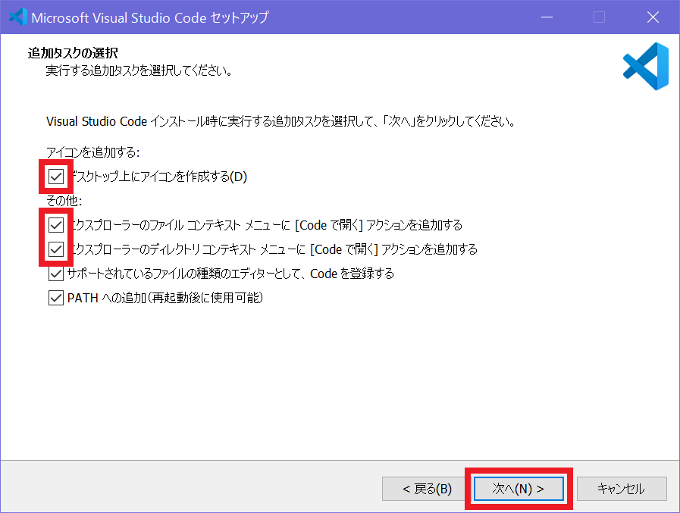680x513 pixels.
Task: Click the 'デスクトップ上にアイコンを作成する(D)' label text
Action: pyautogui.click(x=159, y=177)
